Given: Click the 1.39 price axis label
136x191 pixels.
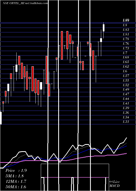Looking at the screenshot, I should 126,108.
